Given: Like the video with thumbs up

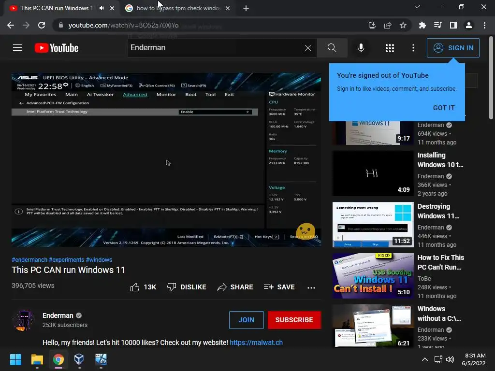Looking at the screenshot, I should click(143, 287).
